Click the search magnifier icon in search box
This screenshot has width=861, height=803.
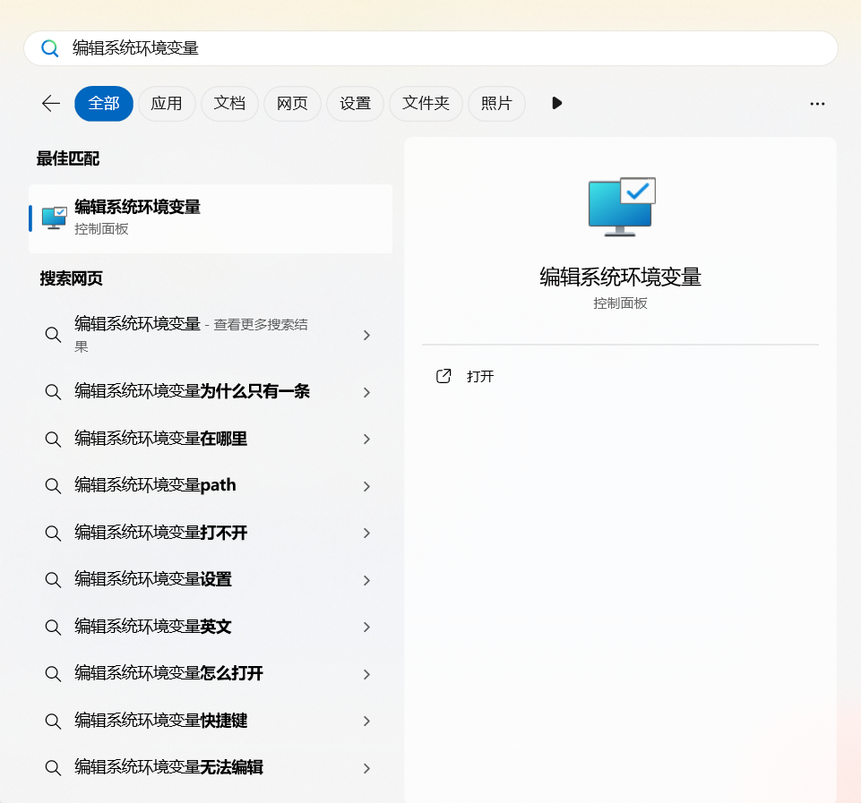[50, 48]
